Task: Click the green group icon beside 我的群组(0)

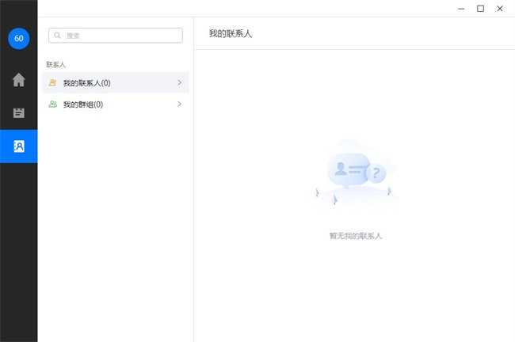Action: pyautogui.click(x=53, y=104)
